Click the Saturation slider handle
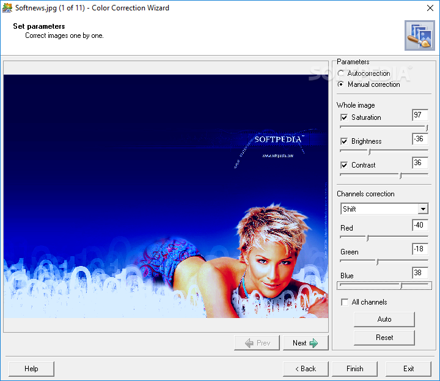440x381 pixels. click(x=427, y=128)
